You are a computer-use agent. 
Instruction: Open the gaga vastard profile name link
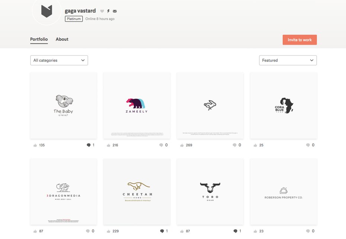[80, 11]
